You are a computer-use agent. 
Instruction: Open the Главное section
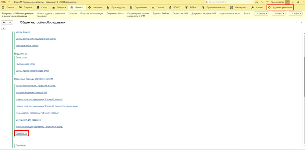pos(8,8)
